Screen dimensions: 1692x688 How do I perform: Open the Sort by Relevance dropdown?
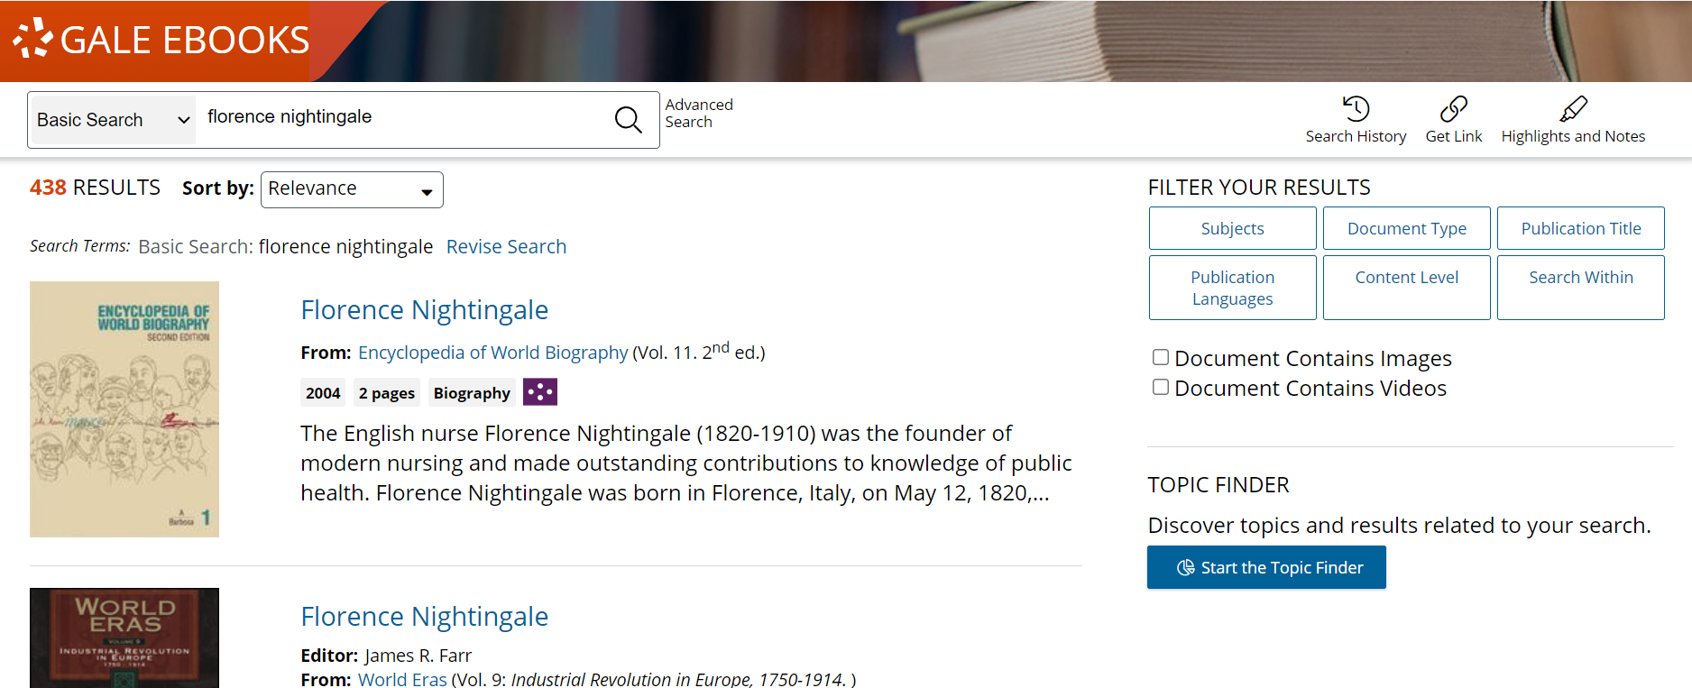351,189
